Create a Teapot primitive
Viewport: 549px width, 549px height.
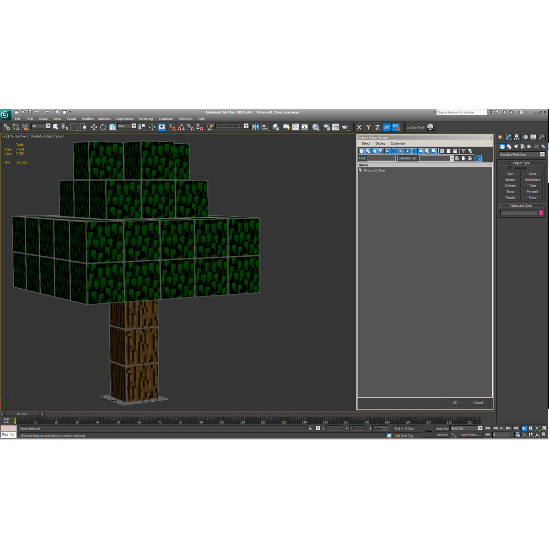510,198
